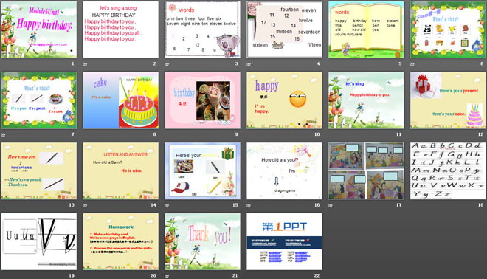Select the alphabet handwriting slide 18

click(448, 171)
